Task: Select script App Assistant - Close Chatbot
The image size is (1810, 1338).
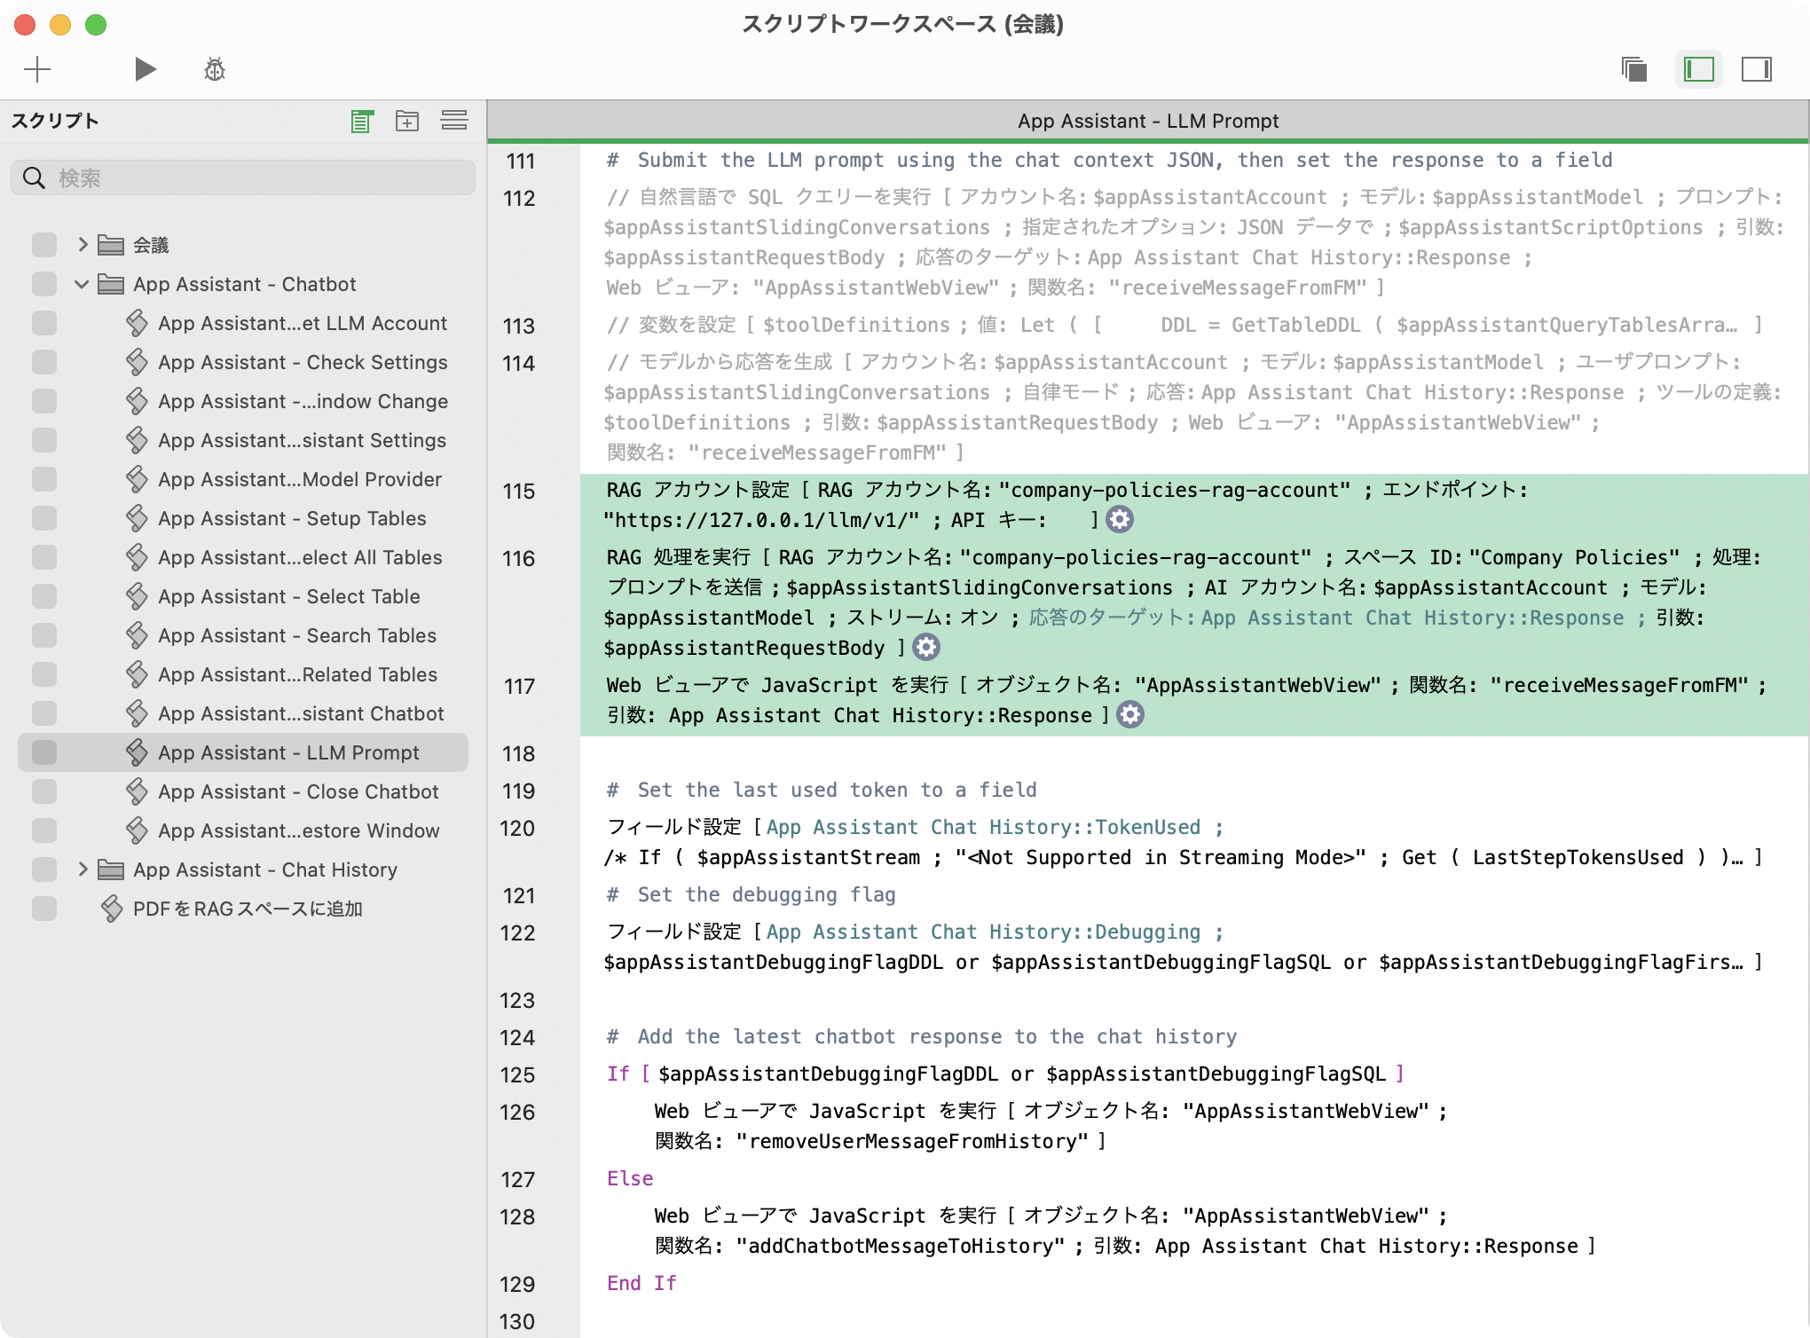Action: click(x=298, y=791)
